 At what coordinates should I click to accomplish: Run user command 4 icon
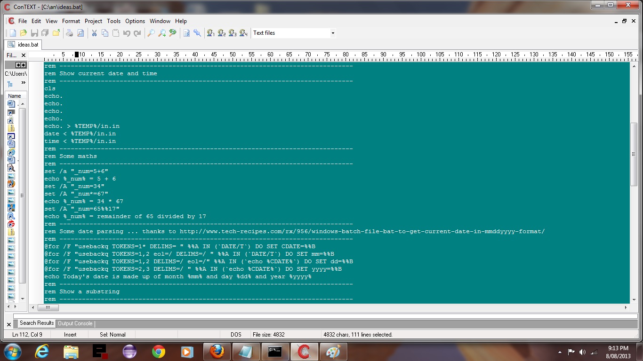243,33
